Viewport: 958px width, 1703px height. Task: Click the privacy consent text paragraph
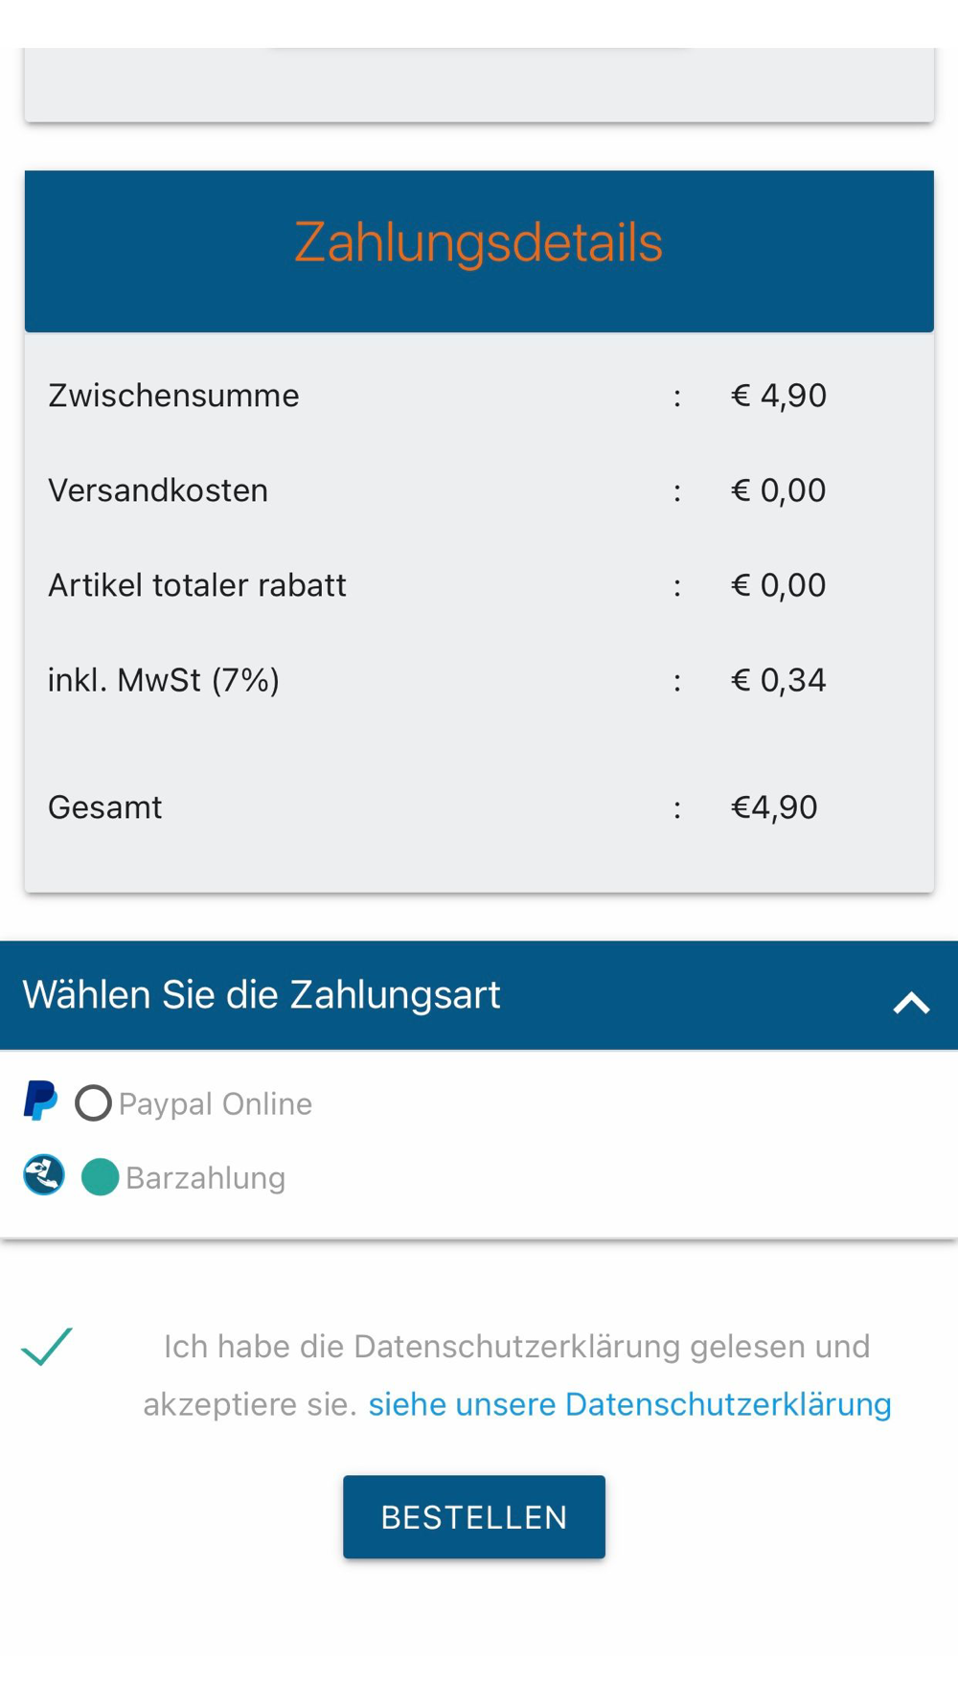pos(517,1375)
